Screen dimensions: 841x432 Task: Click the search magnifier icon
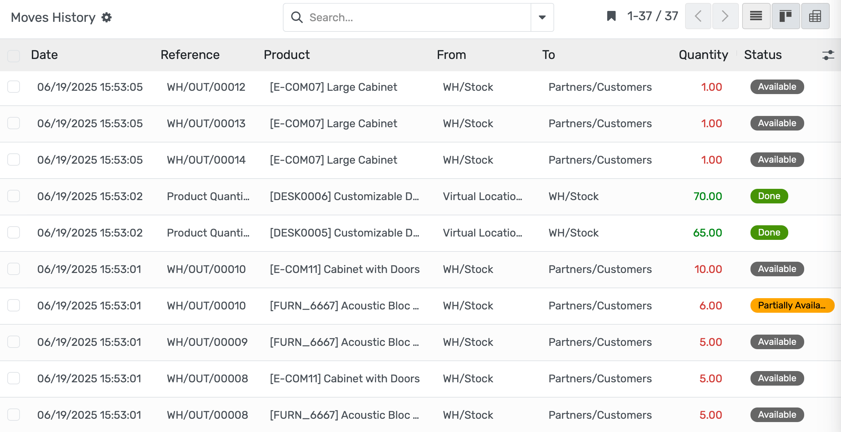coord(296,17)
